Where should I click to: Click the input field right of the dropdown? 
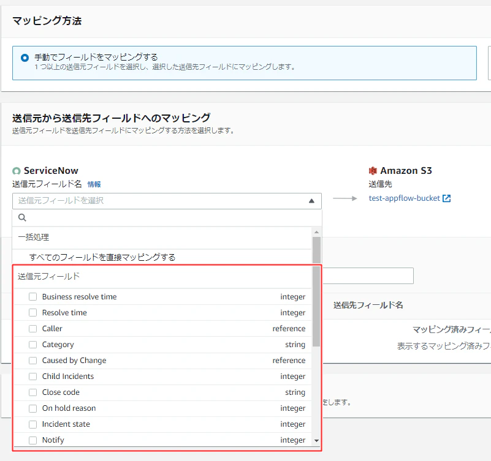(x=368, y=276)
